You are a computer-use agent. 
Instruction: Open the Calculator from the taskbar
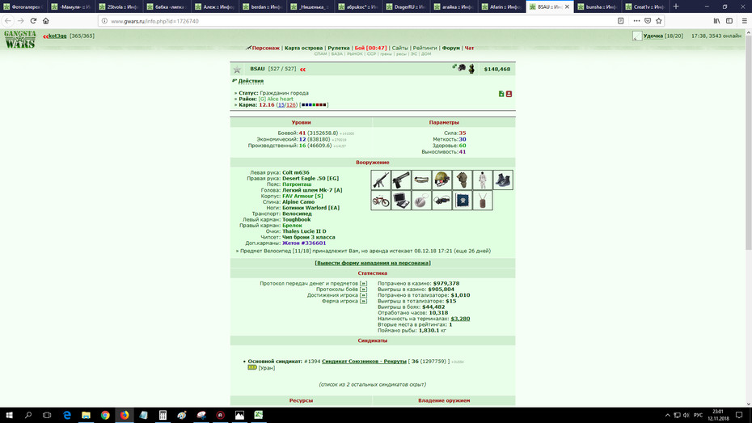163,416
